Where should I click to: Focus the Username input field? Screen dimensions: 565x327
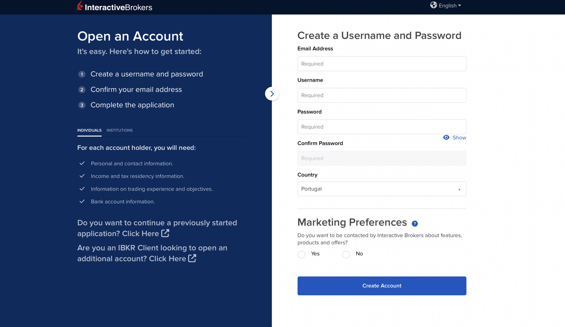click(x=382, y=95)
